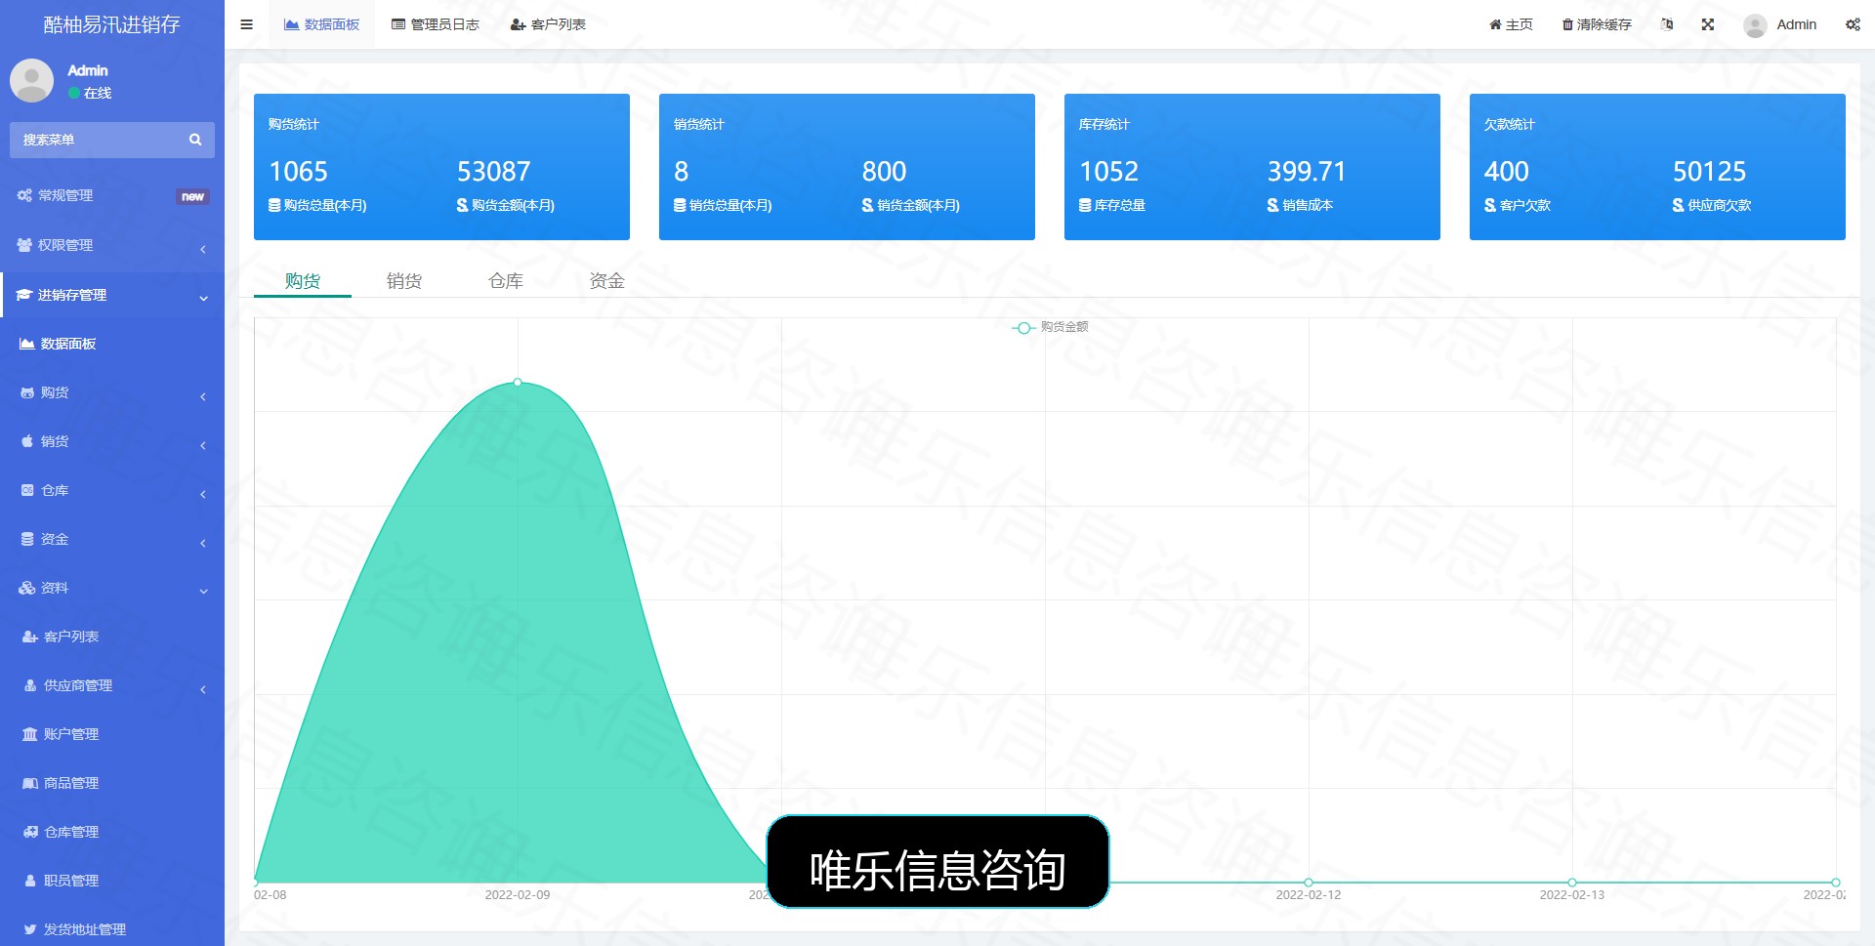Click the chart data point at 2022-02-13
Image resolution: width=1875 pixels, height=946 pixels.
pos(1571,883)
